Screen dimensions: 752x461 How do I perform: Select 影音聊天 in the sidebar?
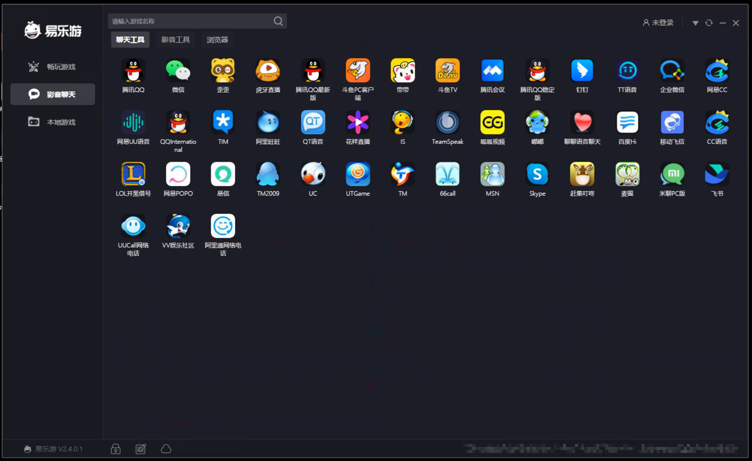(53, 94)
